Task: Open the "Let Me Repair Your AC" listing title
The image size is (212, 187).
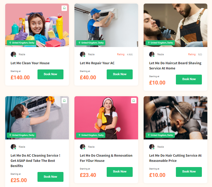Action: (x=97, y=63)
